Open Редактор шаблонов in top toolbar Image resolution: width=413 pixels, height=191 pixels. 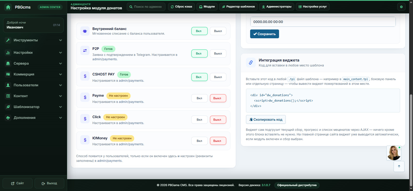pos(238,7)
